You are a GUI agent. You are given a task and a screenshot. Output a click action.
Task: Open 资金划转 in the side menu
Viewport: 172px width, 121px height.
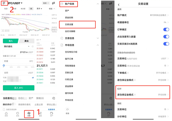click(x=69, y=17)
